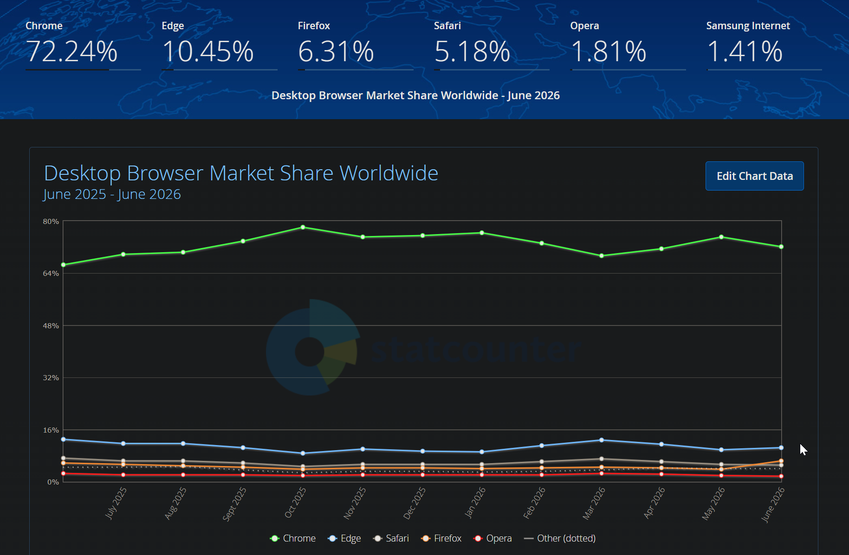Click the Edge 10.45% header statistic
The height and width of the screenshot is (555, 849).
click(220, 45)
